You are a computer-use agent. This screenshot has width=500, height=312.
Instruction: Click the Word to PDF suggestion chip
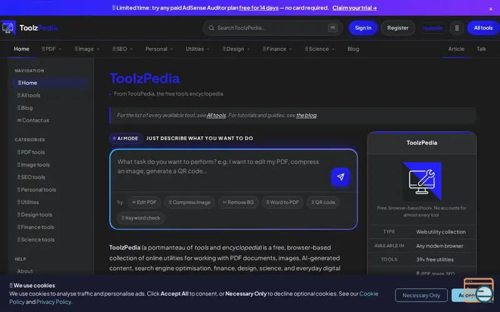tap(282, 202)
